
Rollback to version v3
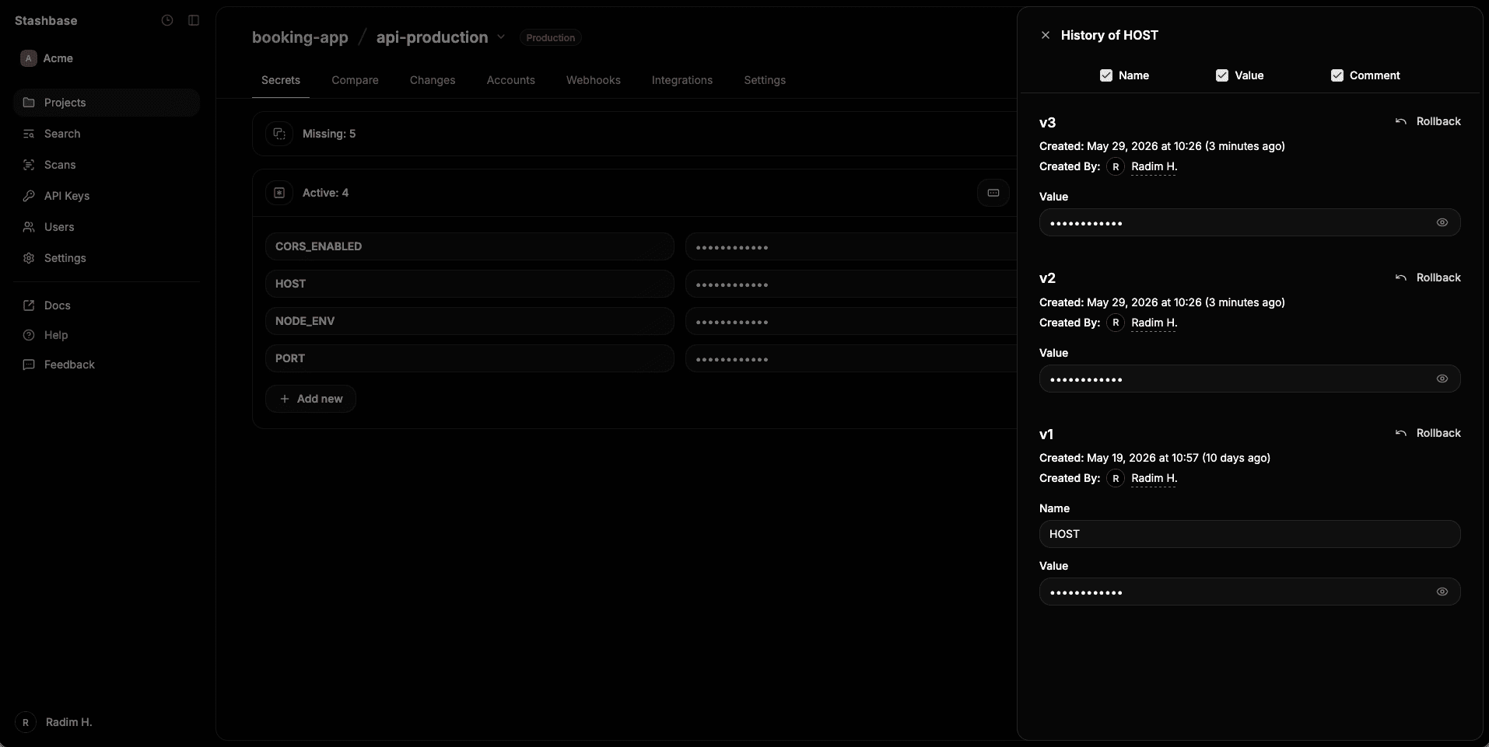(x=1428, y=121)
